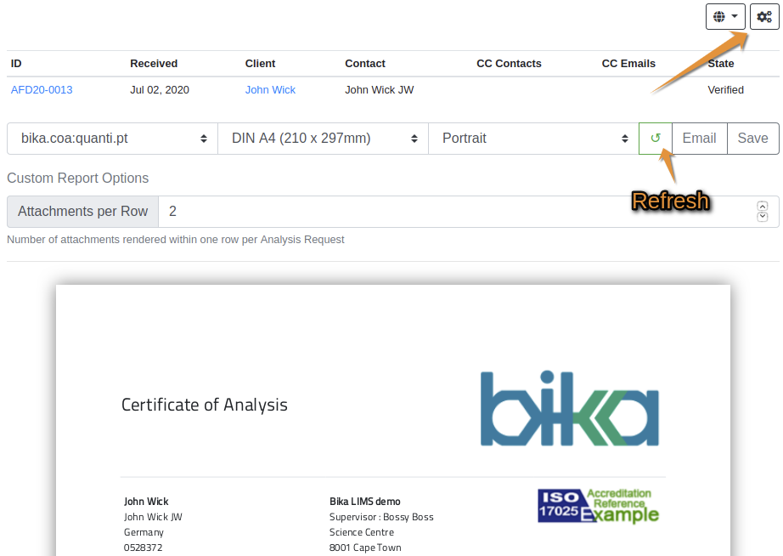Open the bika.coa:quanti.pt template dropdown
This screenshot has height=556, width=783.
pyautogui.click(x=111, y=138)
